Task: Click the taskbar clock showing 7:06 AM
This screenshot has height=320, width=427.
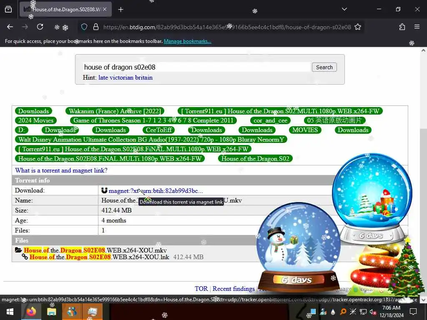Action: point(391,312)
